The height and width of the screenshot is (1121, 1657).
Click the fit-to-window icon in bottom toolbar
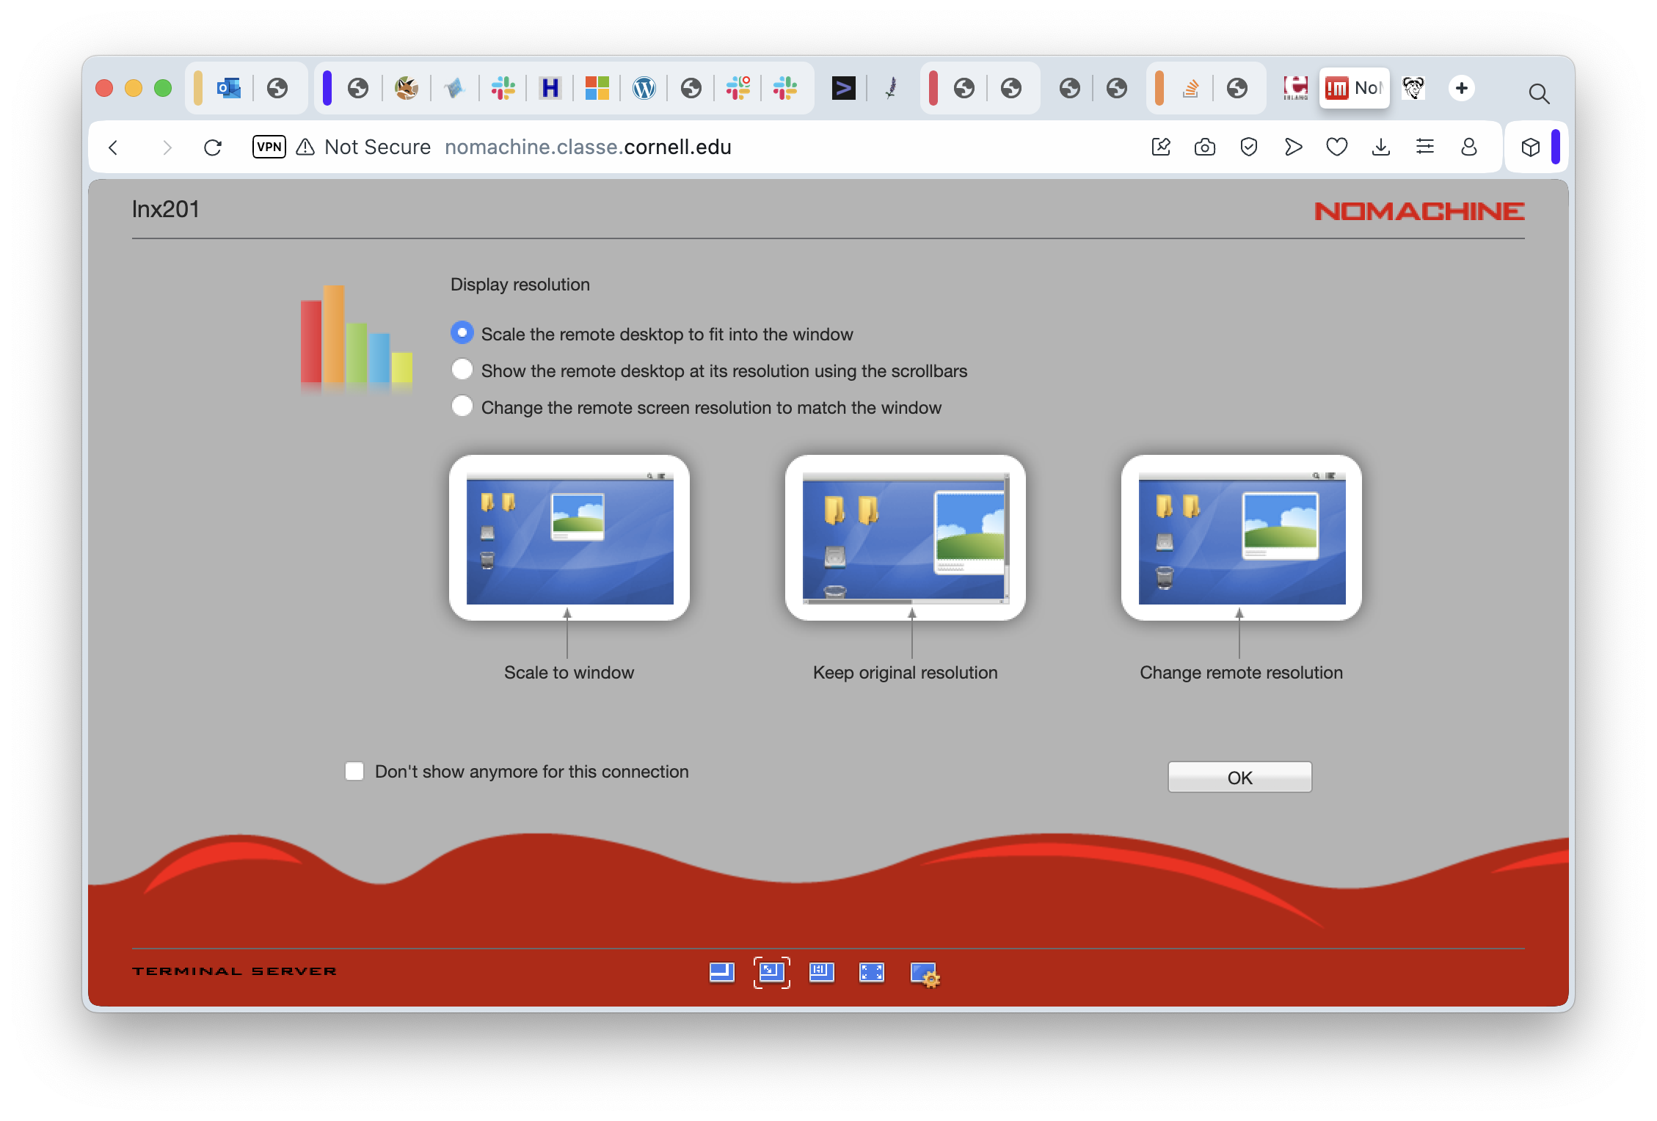tap(771, 973)
